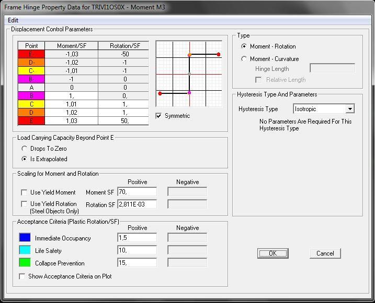Click the white Point A cell
Image resolution: width=375 pixels, height=303 pixels.
pyautogui.click(x=31, y=88)
